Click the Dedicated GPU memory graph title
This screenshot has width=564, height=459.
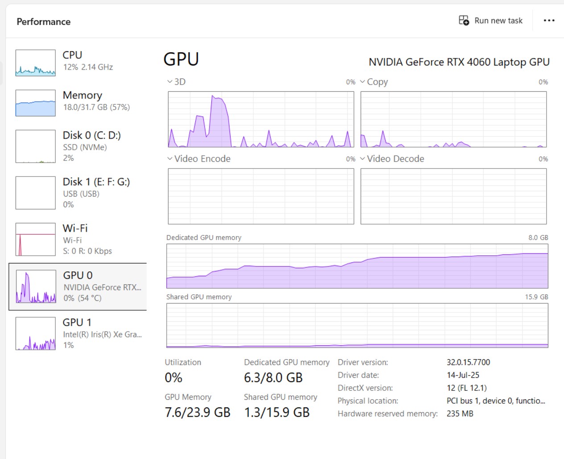point(204,238)
